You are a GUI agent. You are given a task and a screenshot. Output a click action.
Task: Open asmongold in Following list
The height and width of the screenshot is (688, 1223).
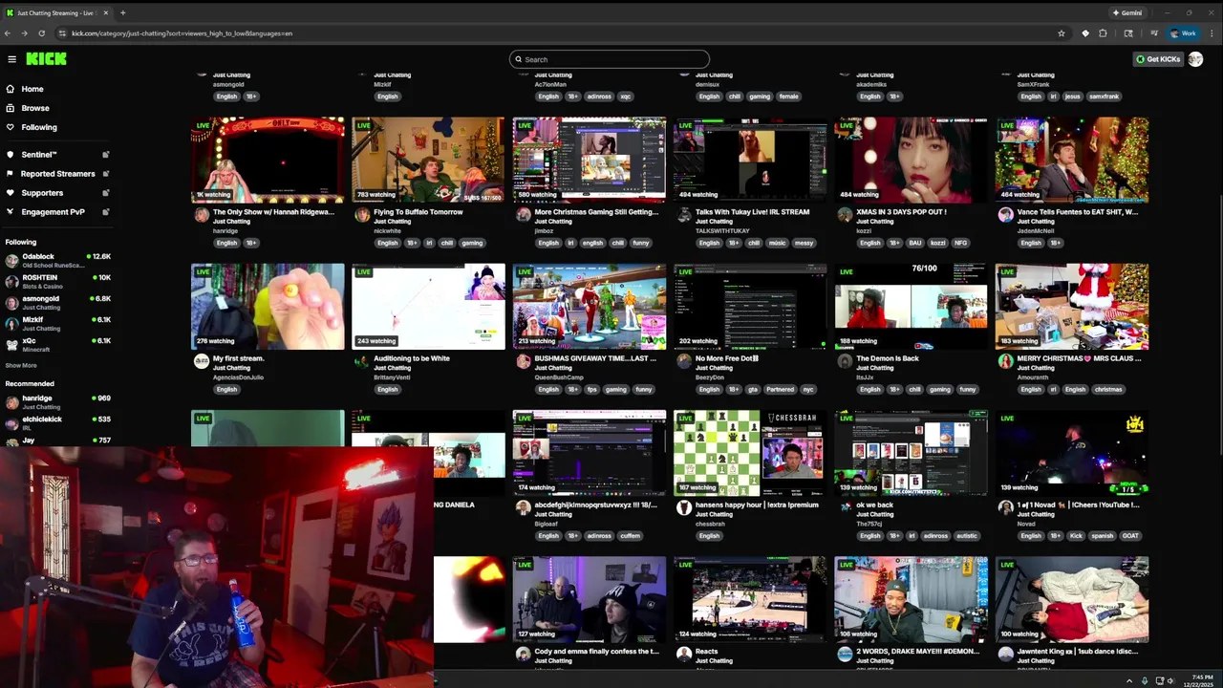click(57, 303)
